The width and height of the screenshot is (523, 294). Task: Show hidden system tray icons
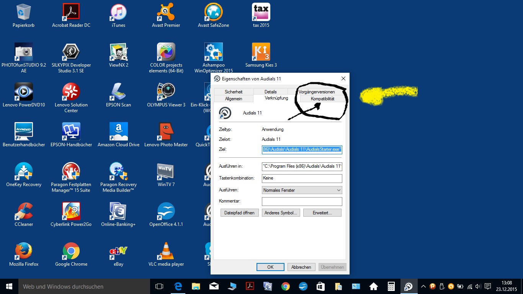[423, 286]
